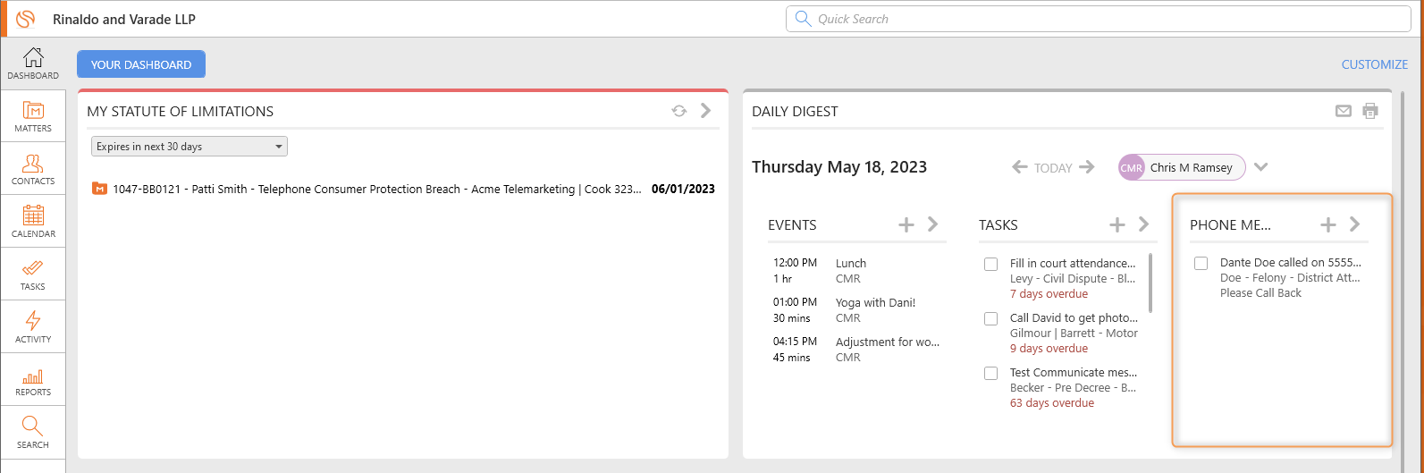Expand the user selector chevron beside Chris M Ramsey
Viewport: 1424px width, 473px height.
point(1261,167)
